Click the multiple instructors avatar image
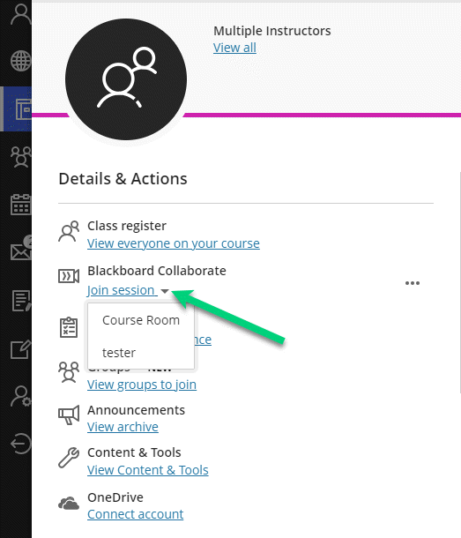The width and height of the screenshot is (461, 538). click(x=126, y=79)
